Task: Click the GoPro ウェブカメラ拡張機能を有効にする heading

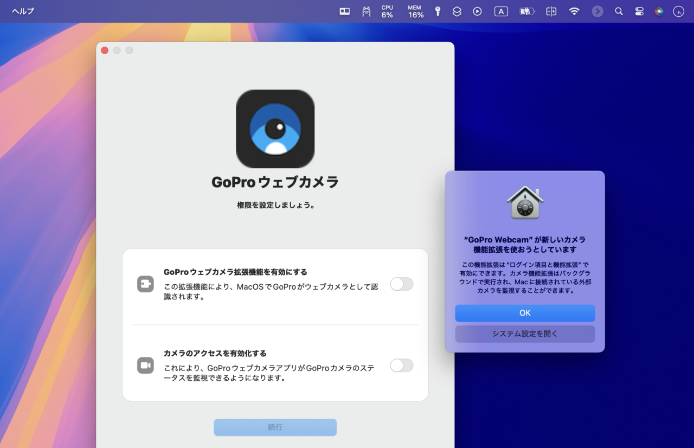Action: coord(235,272)
